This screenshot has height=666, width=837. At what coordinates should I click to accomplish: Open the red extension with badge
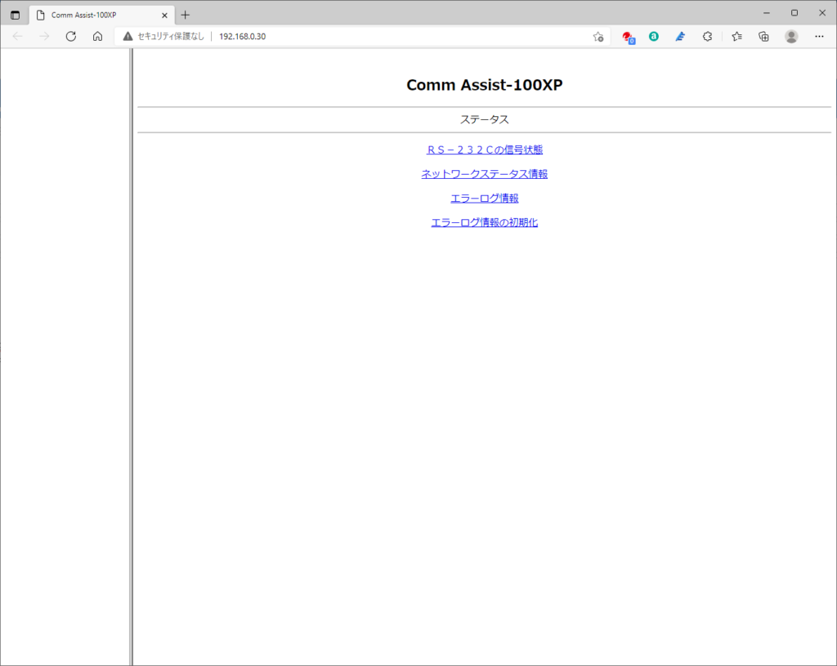click(627, 36)
